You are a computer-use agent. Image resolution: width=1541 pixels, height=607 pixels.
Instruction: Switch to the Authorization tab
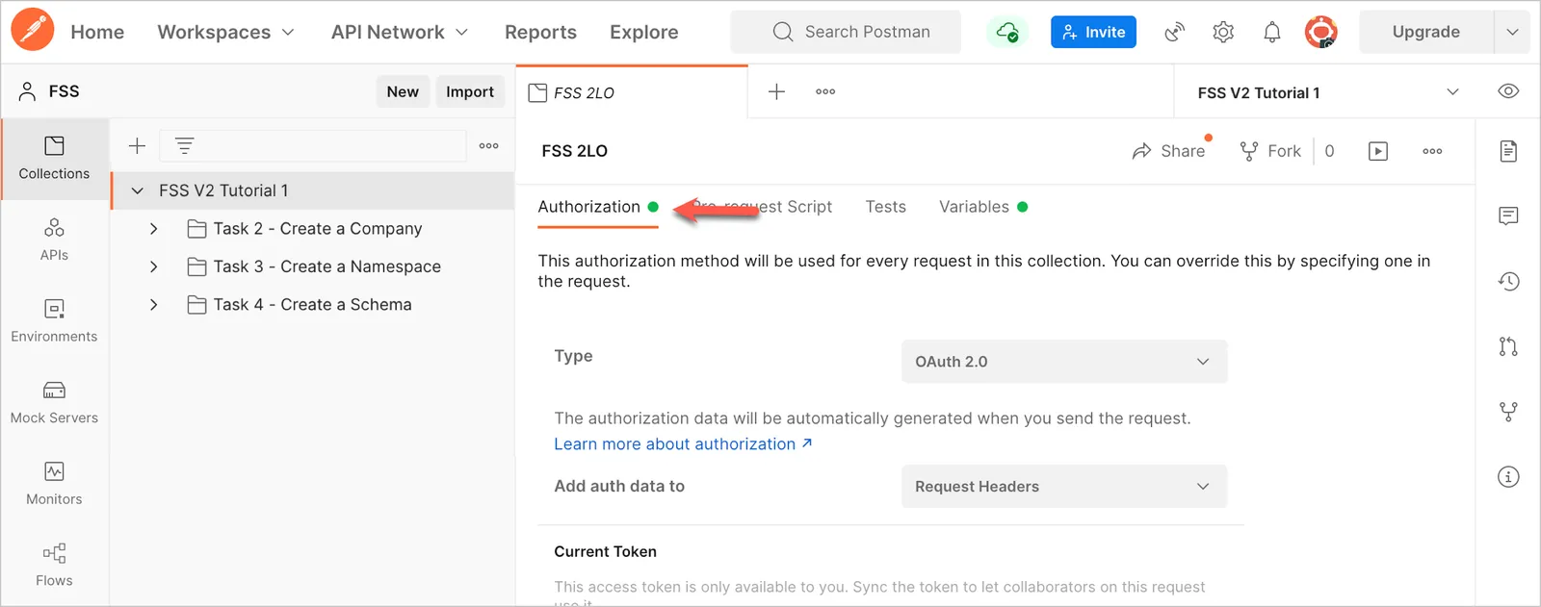point(597,207)
